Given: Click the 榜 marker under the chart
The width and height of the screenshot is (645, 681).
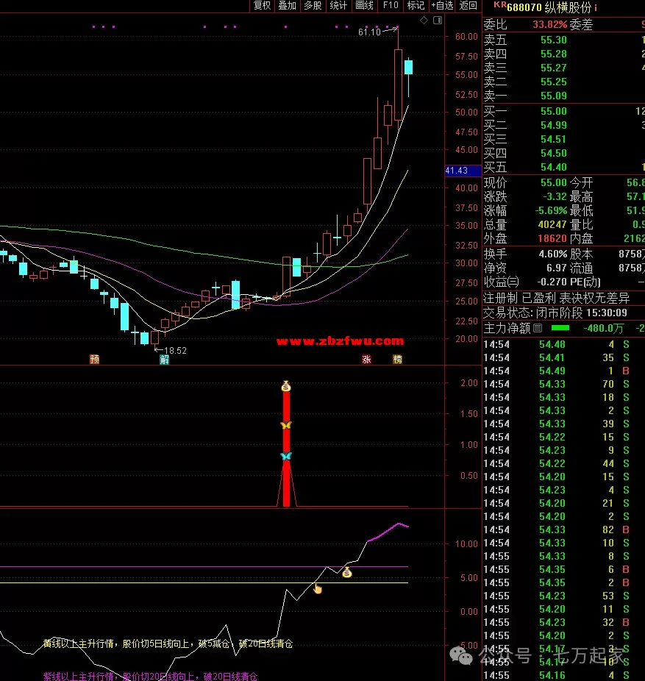Looking at the screenshot, I should [x=397, y=359].
